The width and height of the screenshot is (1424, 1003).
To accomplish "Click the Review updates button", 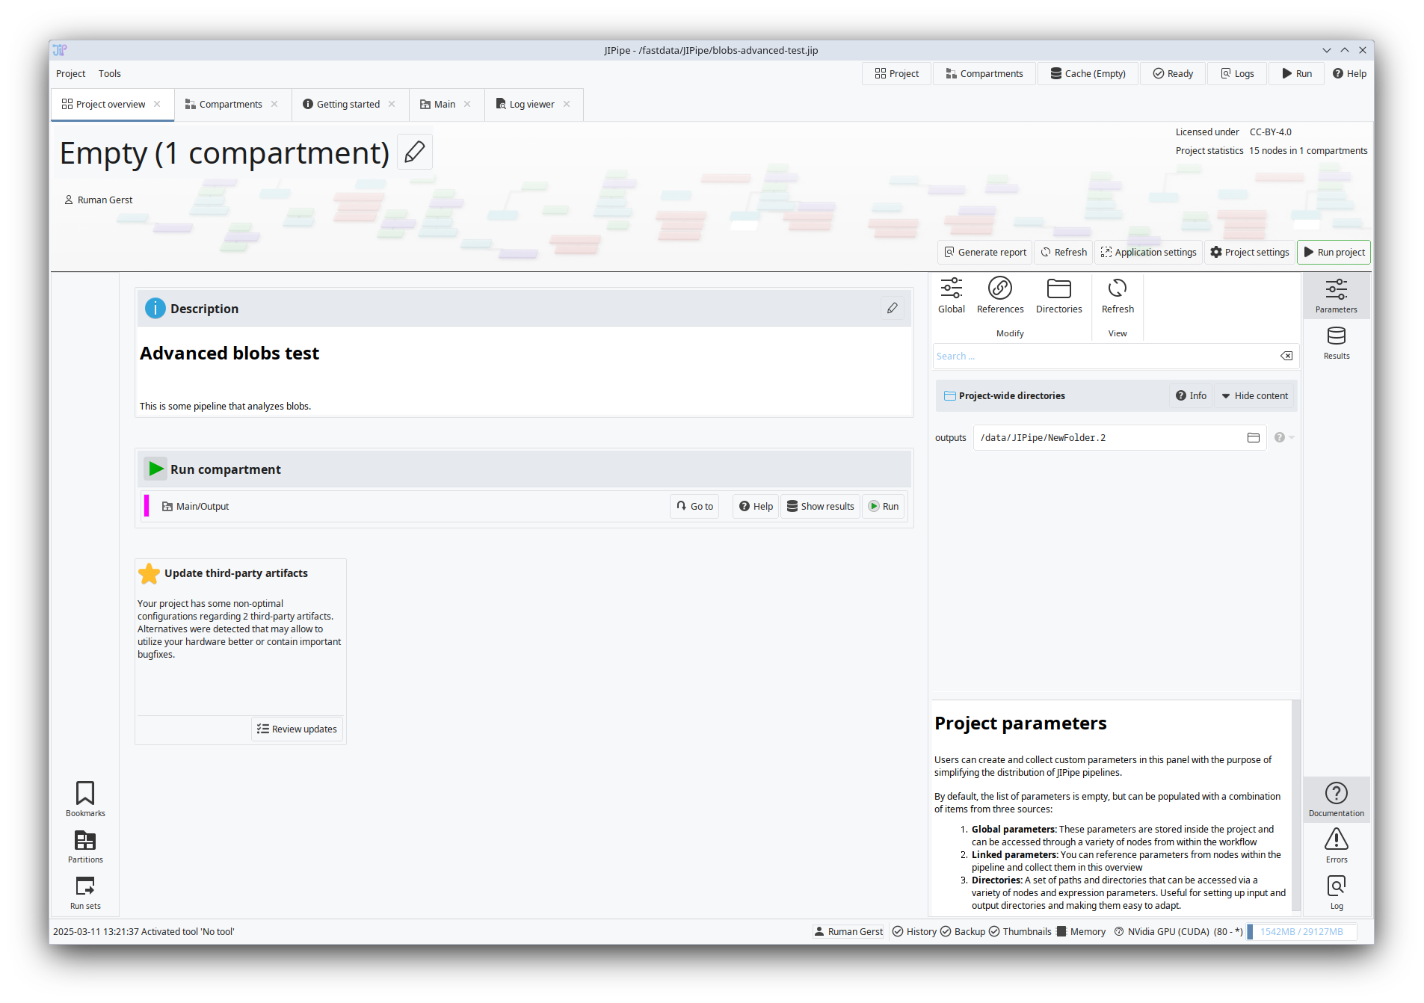I will tap(297, 729).
